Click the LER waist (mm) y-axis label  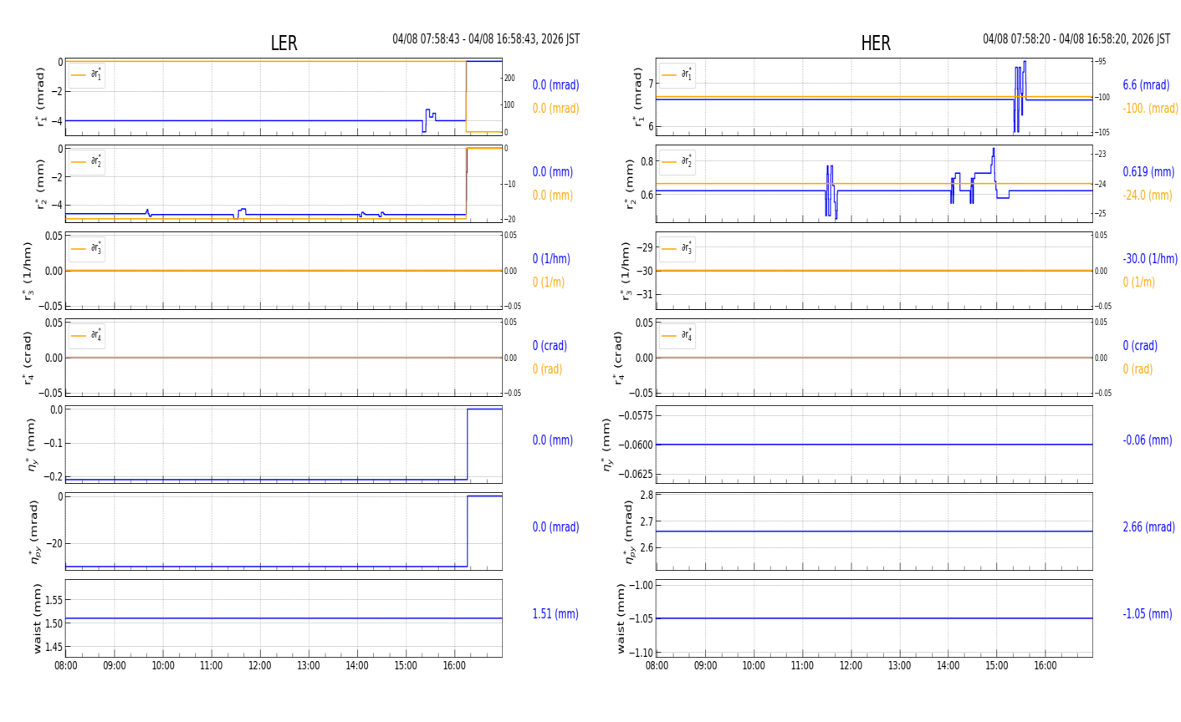coord(37,618)
